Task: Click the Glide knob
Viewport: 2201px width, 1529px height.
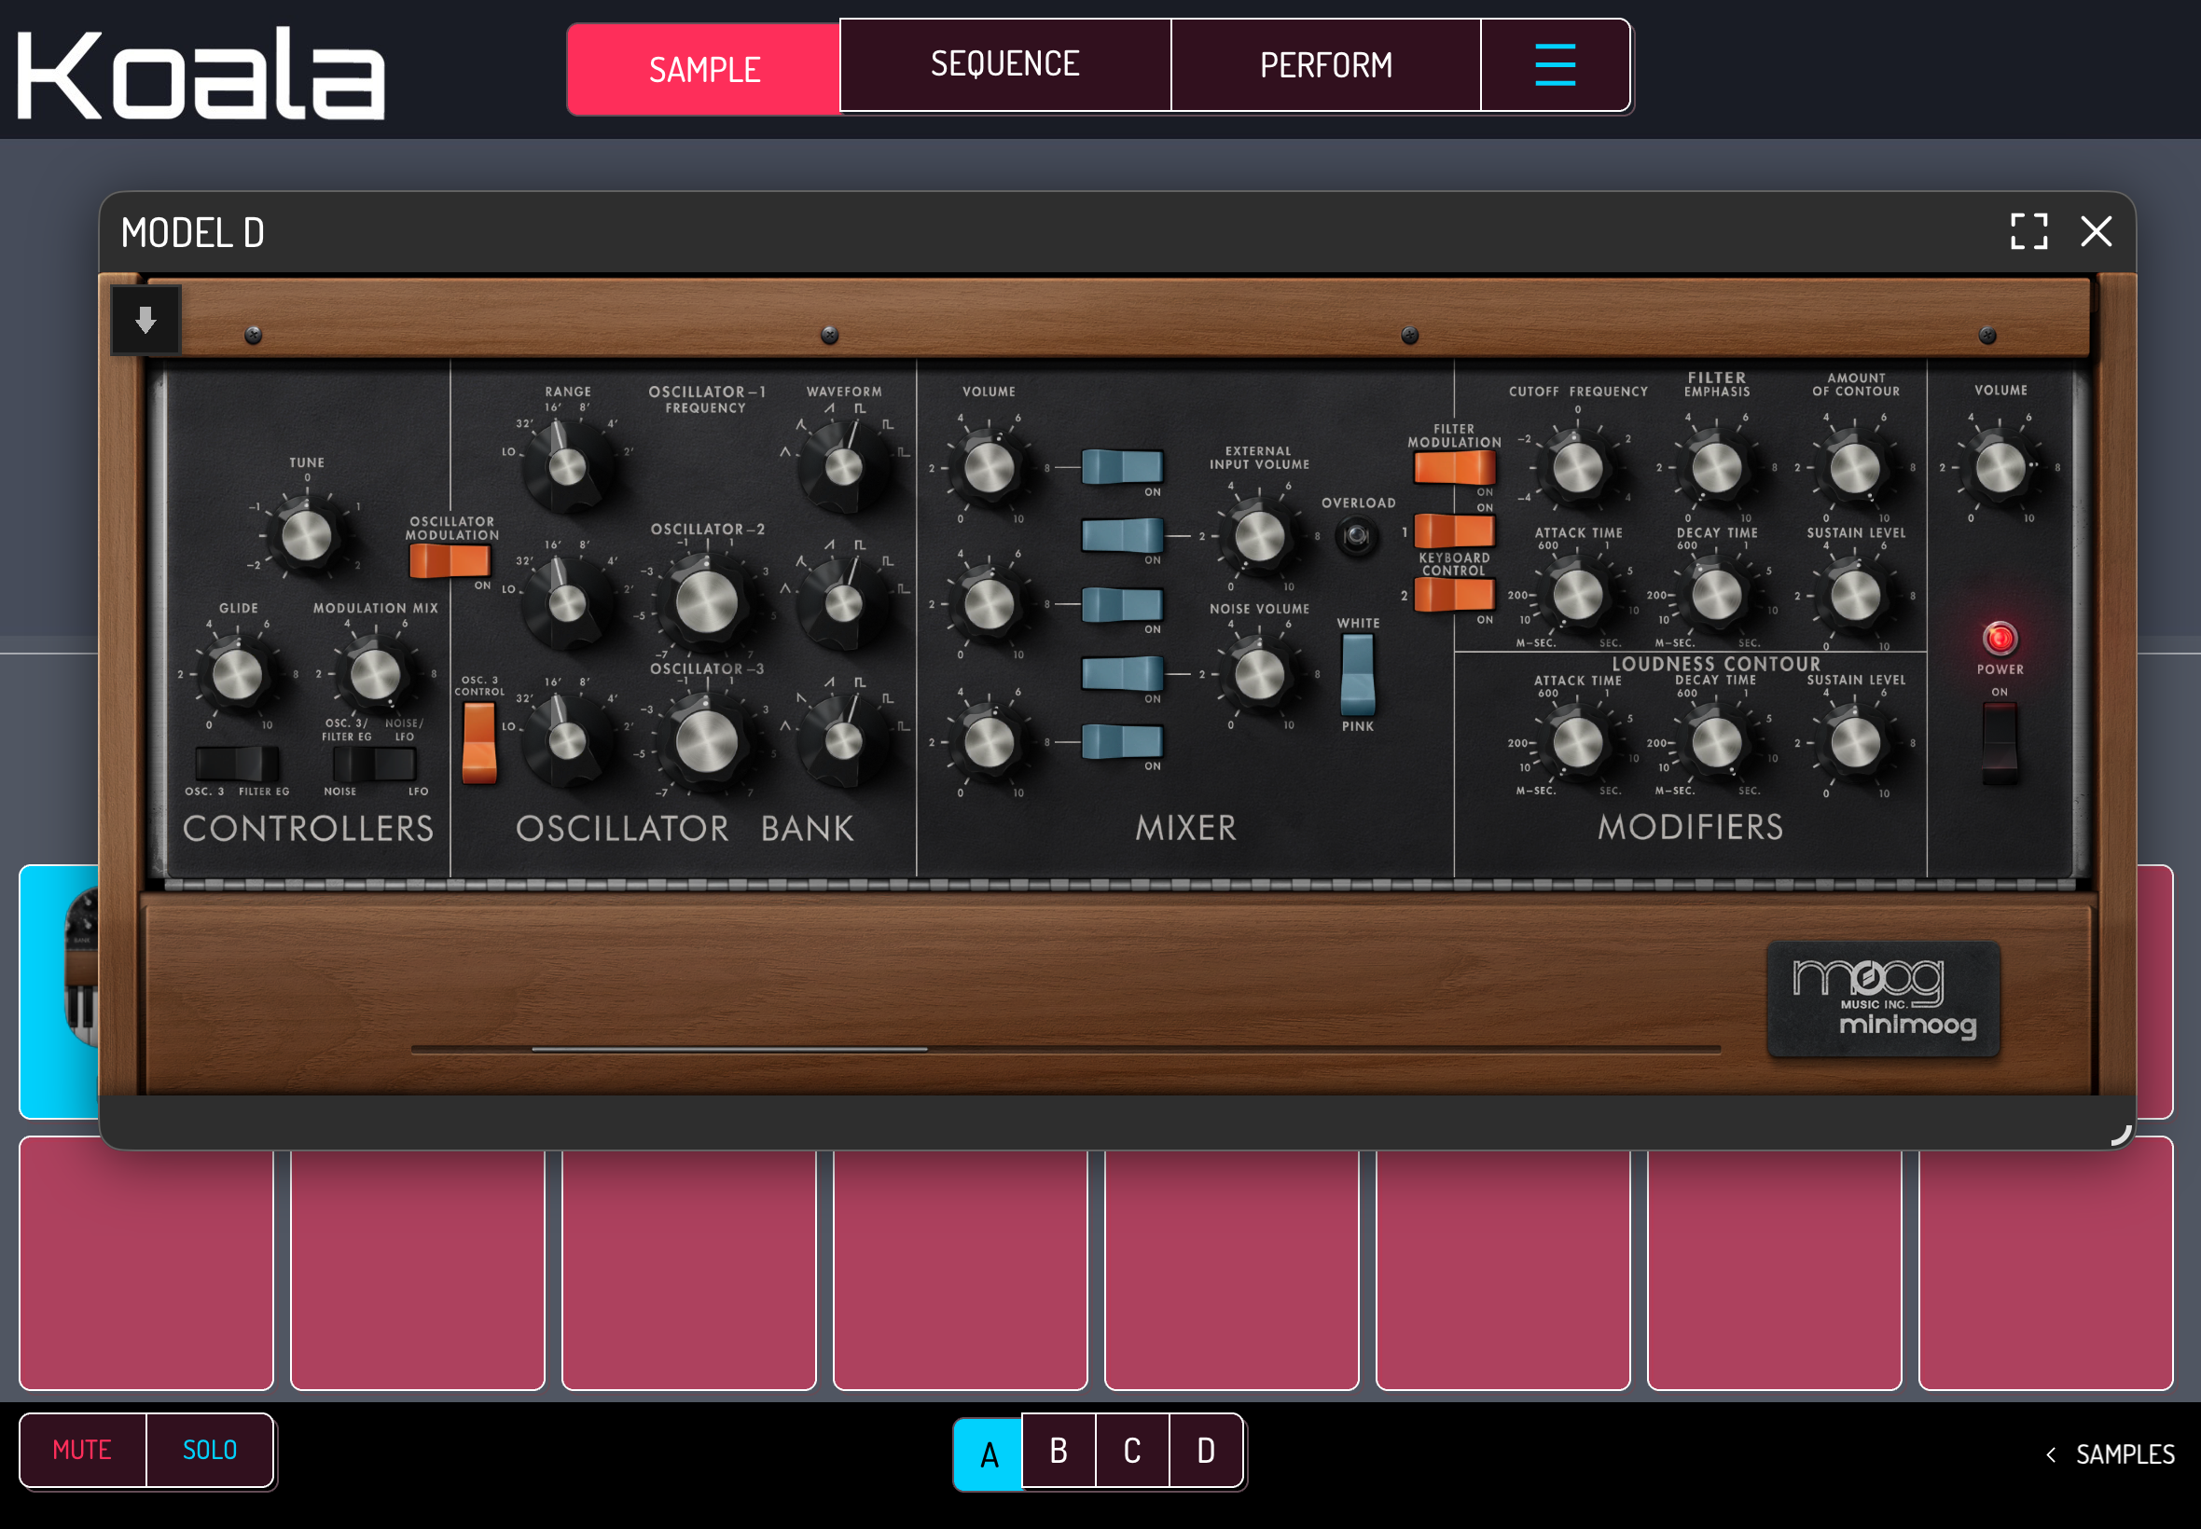Action: point(237,675)
